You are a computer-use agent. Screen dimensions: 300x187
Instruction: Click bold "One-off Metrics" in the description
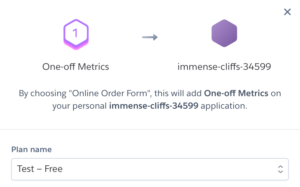(236, 93)
